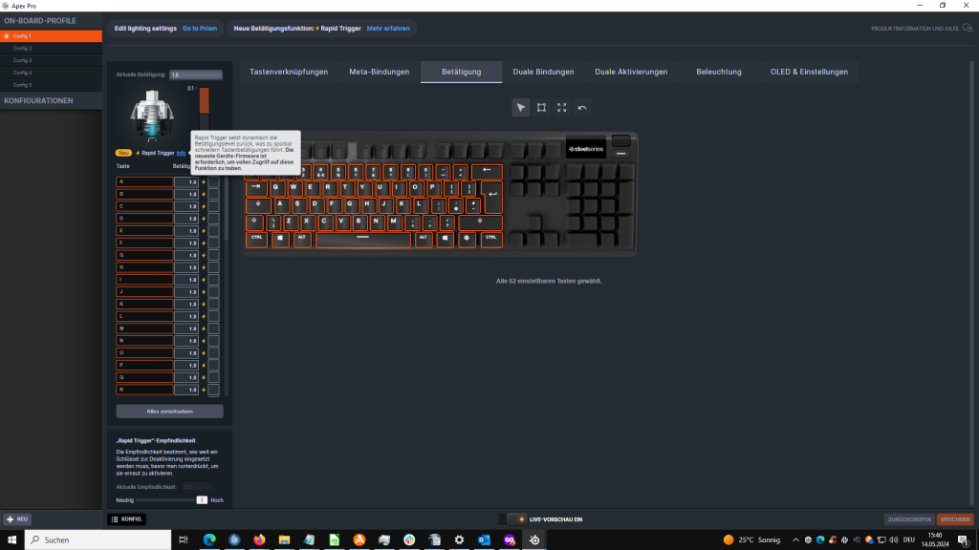This screenshot has width=979, height=550.
Task: Open the OLED & Einstellungen tab
Action: coord(809,72)
